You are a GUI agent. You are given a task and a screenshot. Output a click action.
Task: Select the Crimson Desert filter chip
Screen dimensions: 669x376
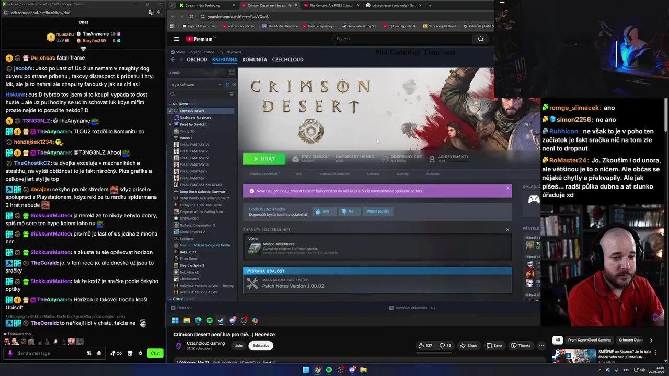point(630,340)
